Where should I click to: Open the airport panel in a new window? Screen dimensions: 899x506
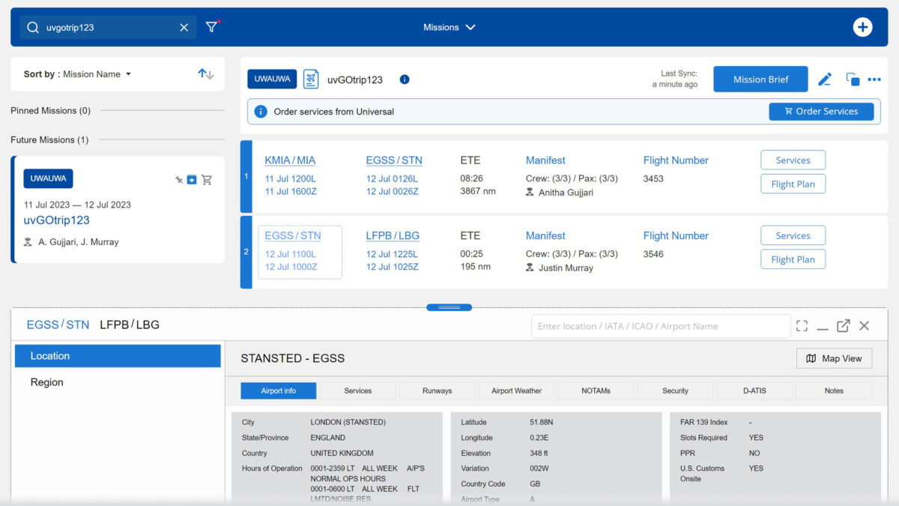click(844, 326)
